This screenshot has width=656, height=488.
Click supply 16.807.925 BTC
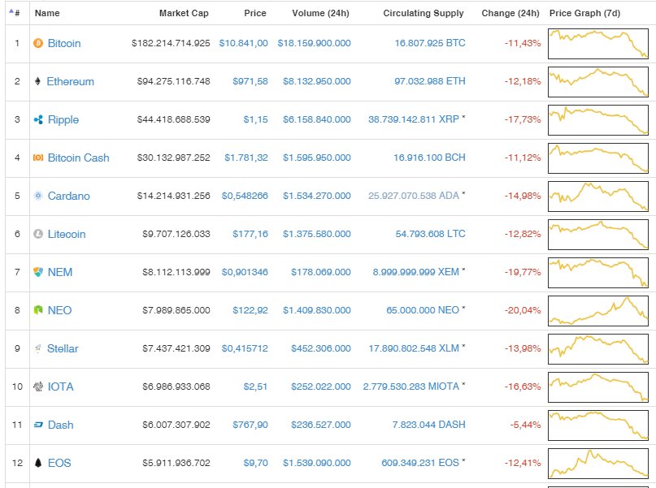(430, 43)
